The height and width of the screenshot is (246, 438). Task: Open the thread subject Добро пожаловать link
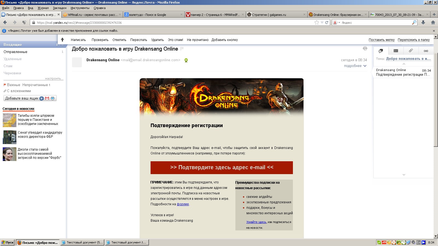[408, 59]
